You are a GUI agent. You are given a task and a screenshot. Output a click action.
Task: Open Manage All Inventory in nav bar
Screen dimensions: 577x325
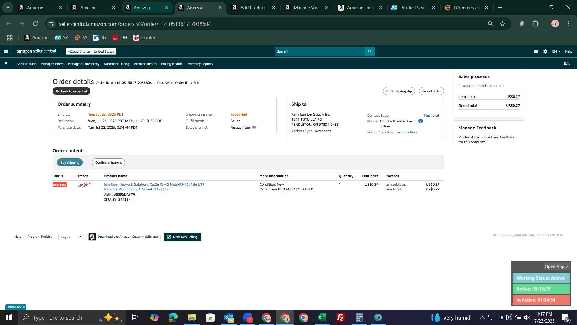pyautogui.click(x=84, y=64)
